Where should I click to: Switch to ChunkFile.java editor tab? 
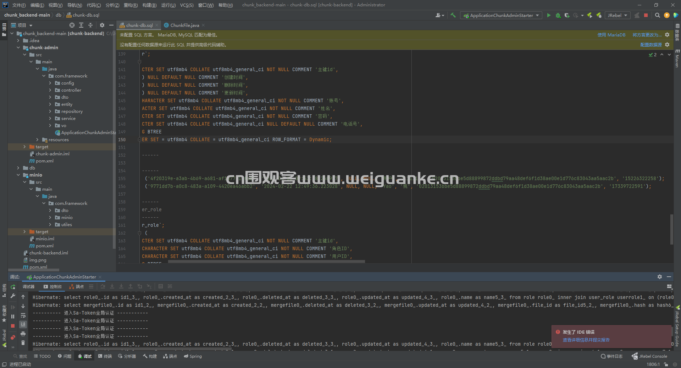(x=184, y=25)
